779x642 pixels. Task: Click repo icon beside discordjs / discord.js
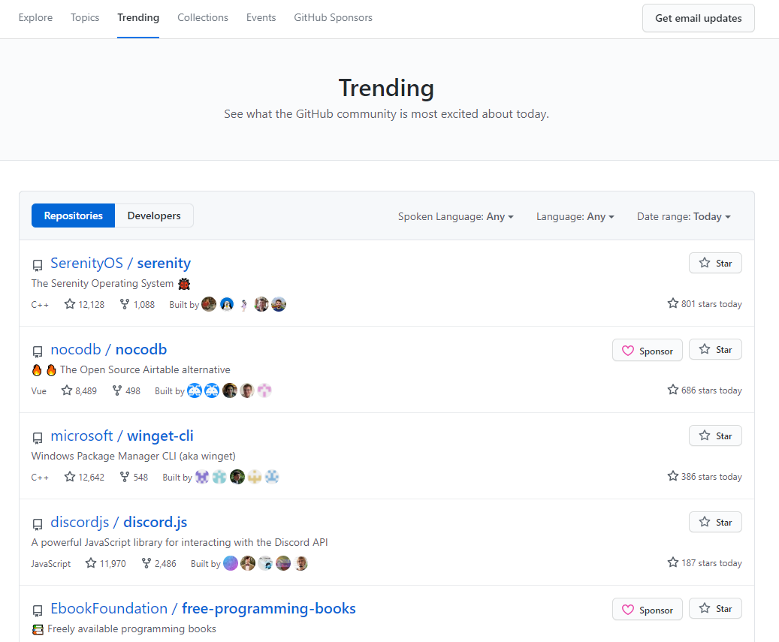tap(38, 524)
